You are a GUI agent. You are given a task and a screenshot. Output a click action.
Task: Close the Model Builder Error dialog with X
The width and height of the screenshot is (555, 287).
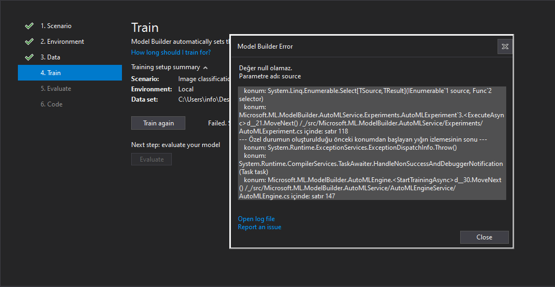click(505, 46)
